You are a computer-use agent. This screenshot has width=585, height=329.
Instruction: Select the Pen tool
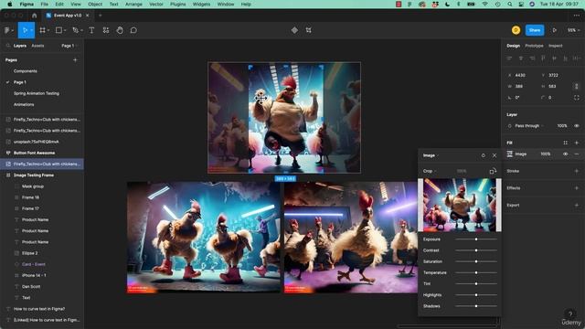click(75, 30)
